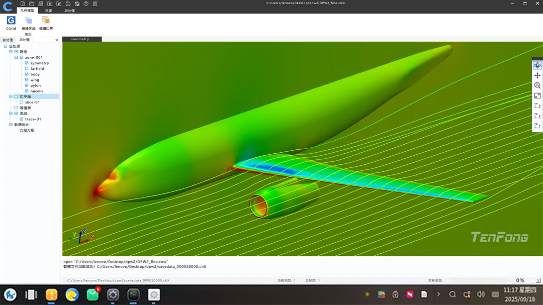Select the rotate view tool
Viewport: 543px width, 305px height.
537,65
